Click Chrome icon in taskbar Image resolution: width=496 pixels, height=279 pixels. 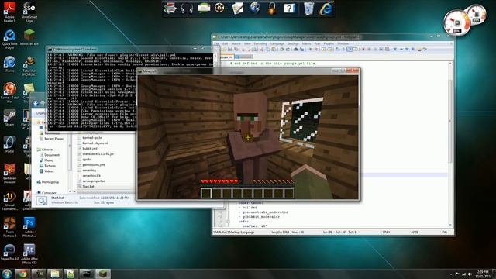point(22,274)
